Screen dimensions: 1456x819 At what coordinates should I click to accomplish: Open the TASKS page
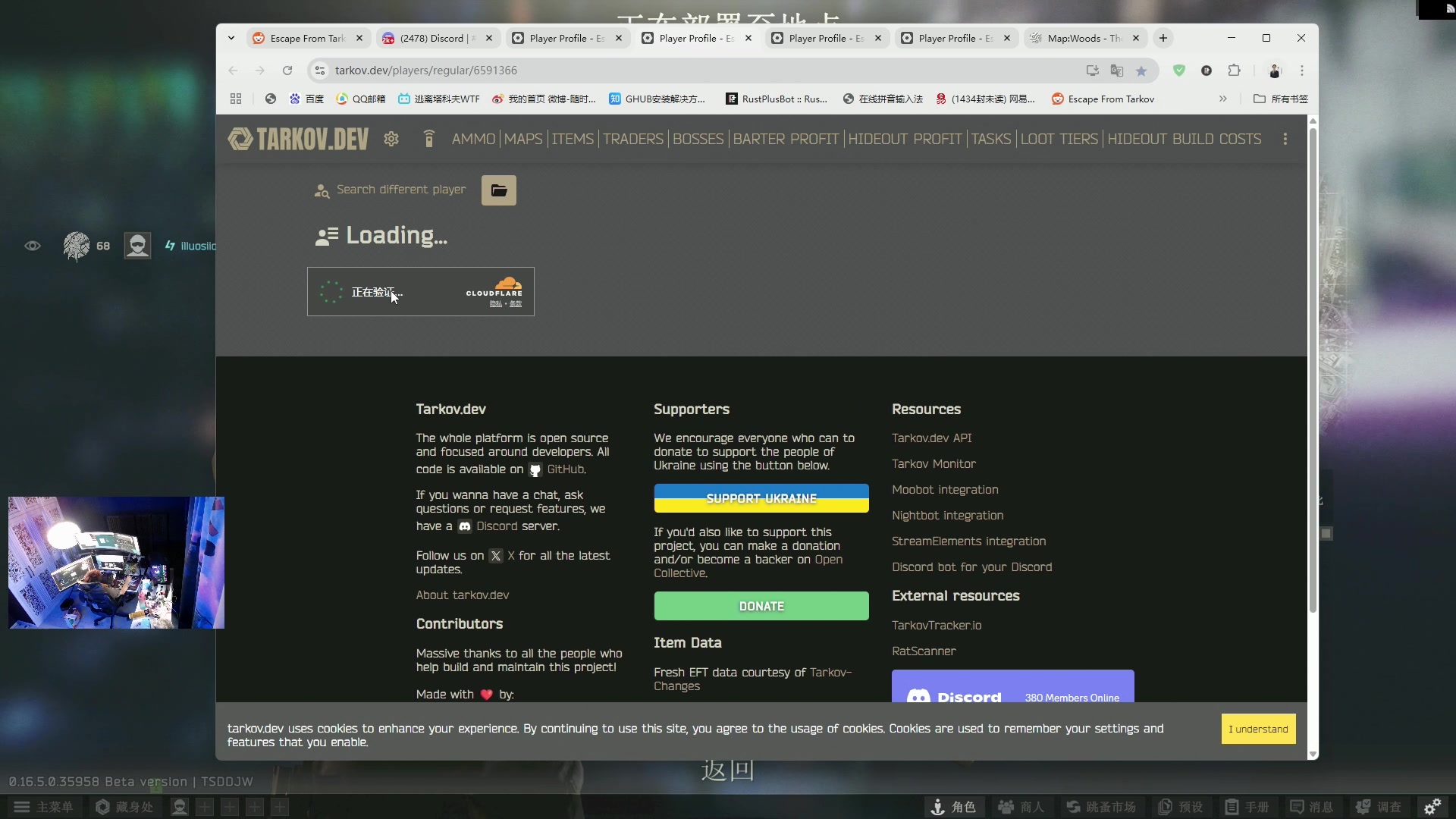(x=991, y=139)
